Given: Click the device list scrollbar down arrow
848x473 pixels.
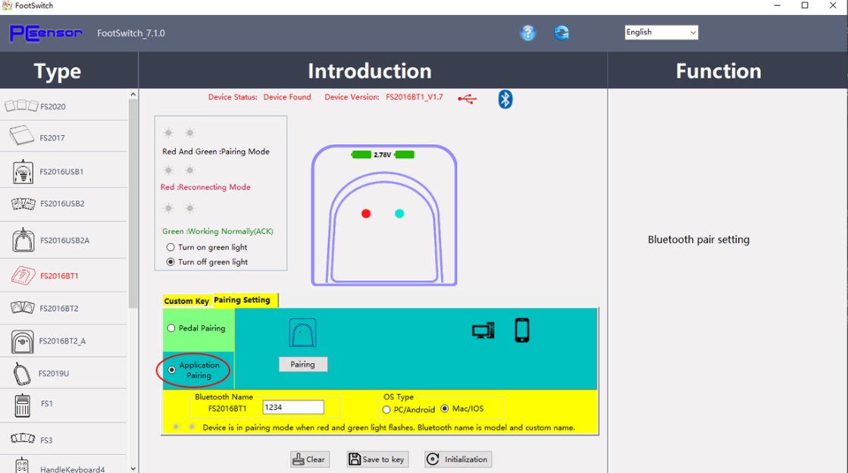Looking at the screenshot, I should tap(133, 468).
